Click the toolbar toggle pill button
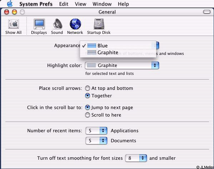214x169 pixels. coord(207,12)
